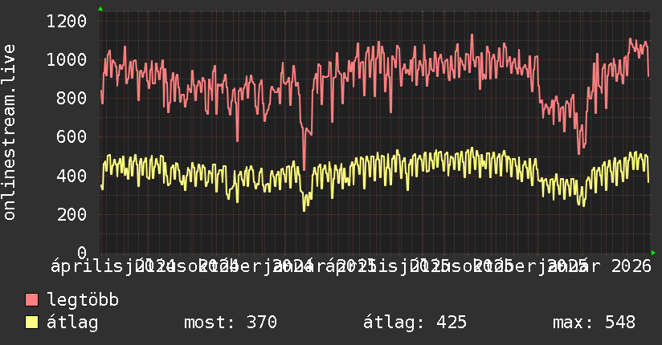Viewport: 662px width, 345px height.
Task: Click the max: 548 statistic
Action: coord(594,323)
